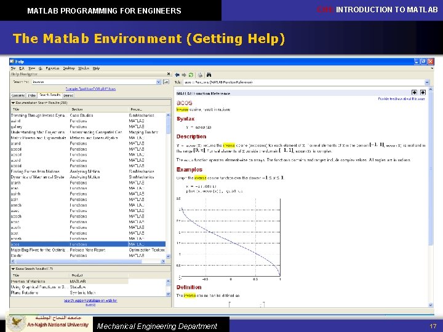Click help page scrollbar up arrow
This screenshot has width=443, height=332.
[x=431, y=90]
